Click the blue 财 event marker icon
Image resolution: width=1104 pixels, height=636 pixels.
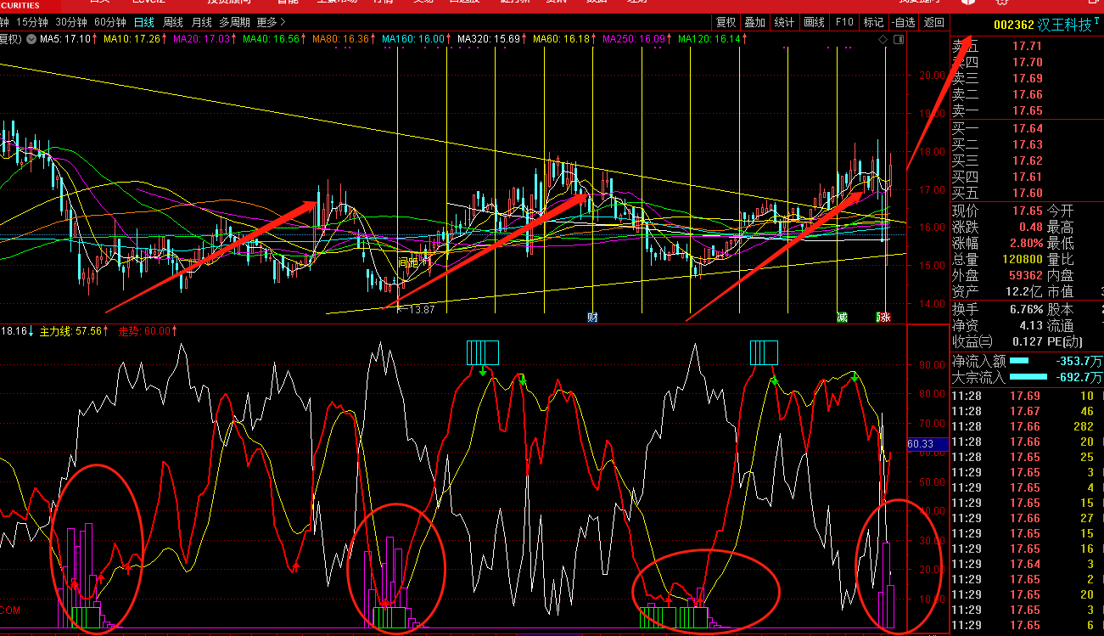pyautogui.click(x=593, y=318)
